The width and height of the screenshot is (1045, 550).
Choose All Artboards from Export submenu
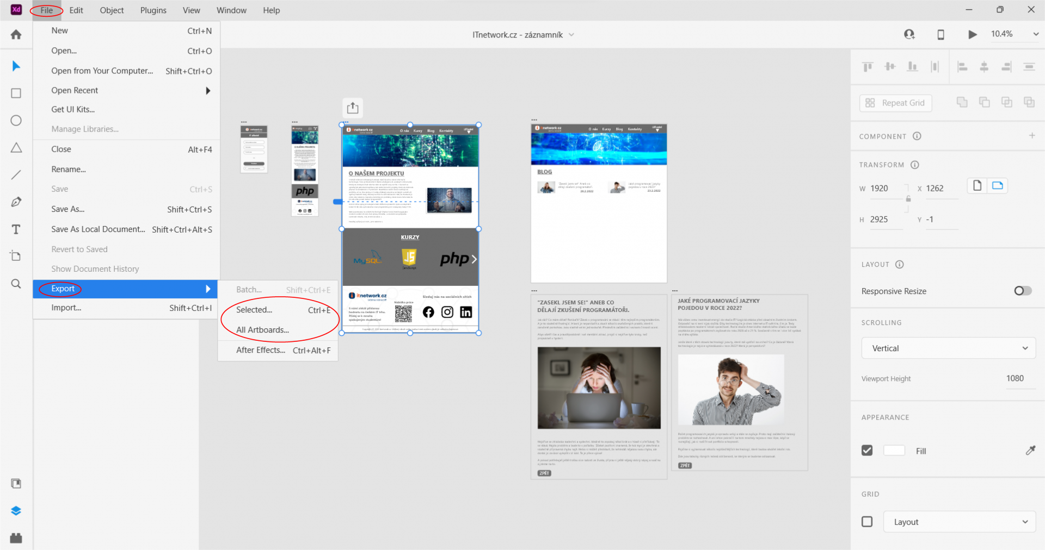[262, 329]
